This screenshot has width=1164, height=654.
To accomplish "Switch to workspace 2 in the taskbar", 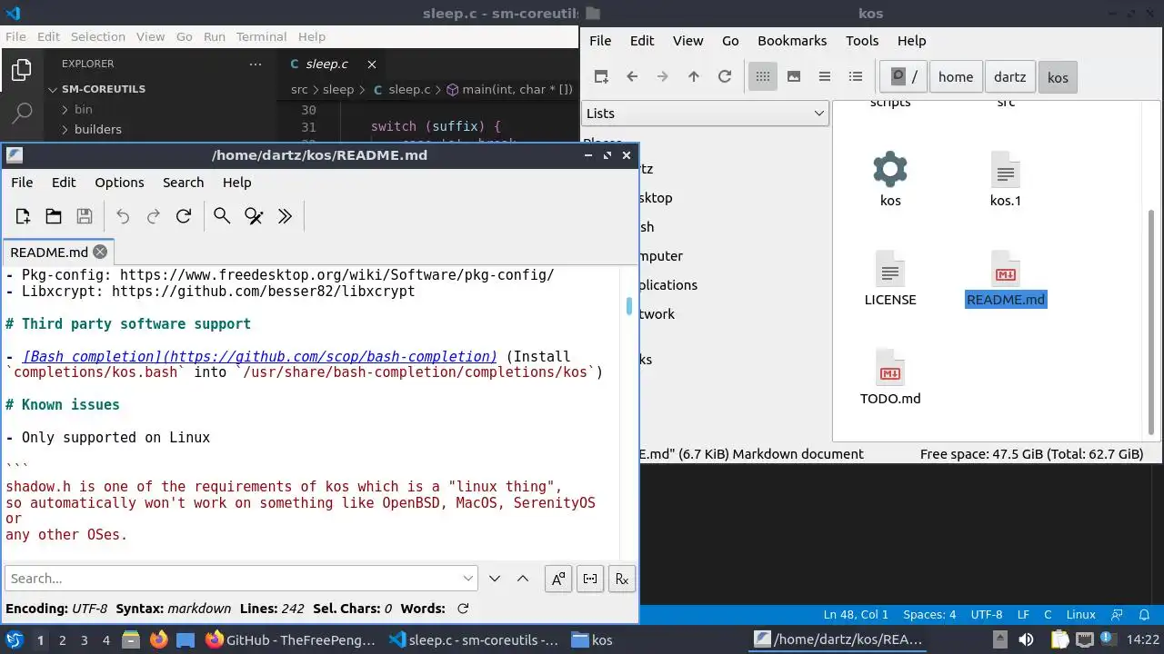I will (x=63, y=640).
